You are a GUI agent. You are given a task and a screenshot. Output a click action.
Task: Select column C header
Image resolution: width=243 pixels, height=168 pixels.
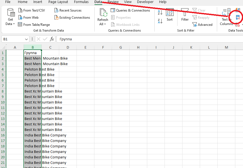50,47
